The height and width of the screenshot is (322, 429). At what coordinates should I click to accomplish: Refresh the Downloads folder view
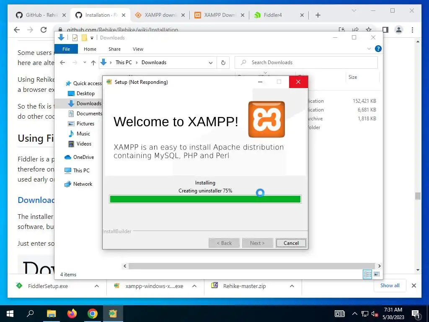[x=223, y=63]
